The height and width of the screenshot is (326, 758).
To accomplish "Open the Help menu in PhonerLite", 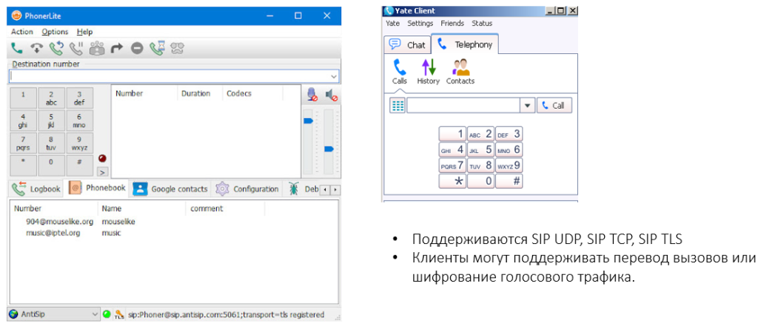I will (84, 32).
